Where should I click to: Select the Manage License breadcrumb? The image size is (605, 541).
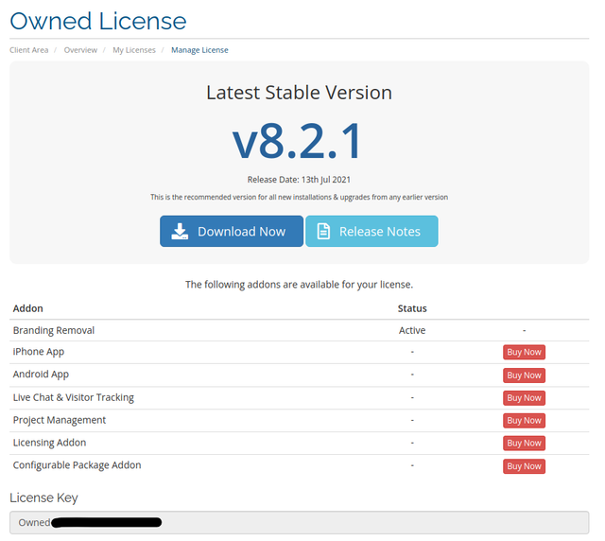click(199, 50)
